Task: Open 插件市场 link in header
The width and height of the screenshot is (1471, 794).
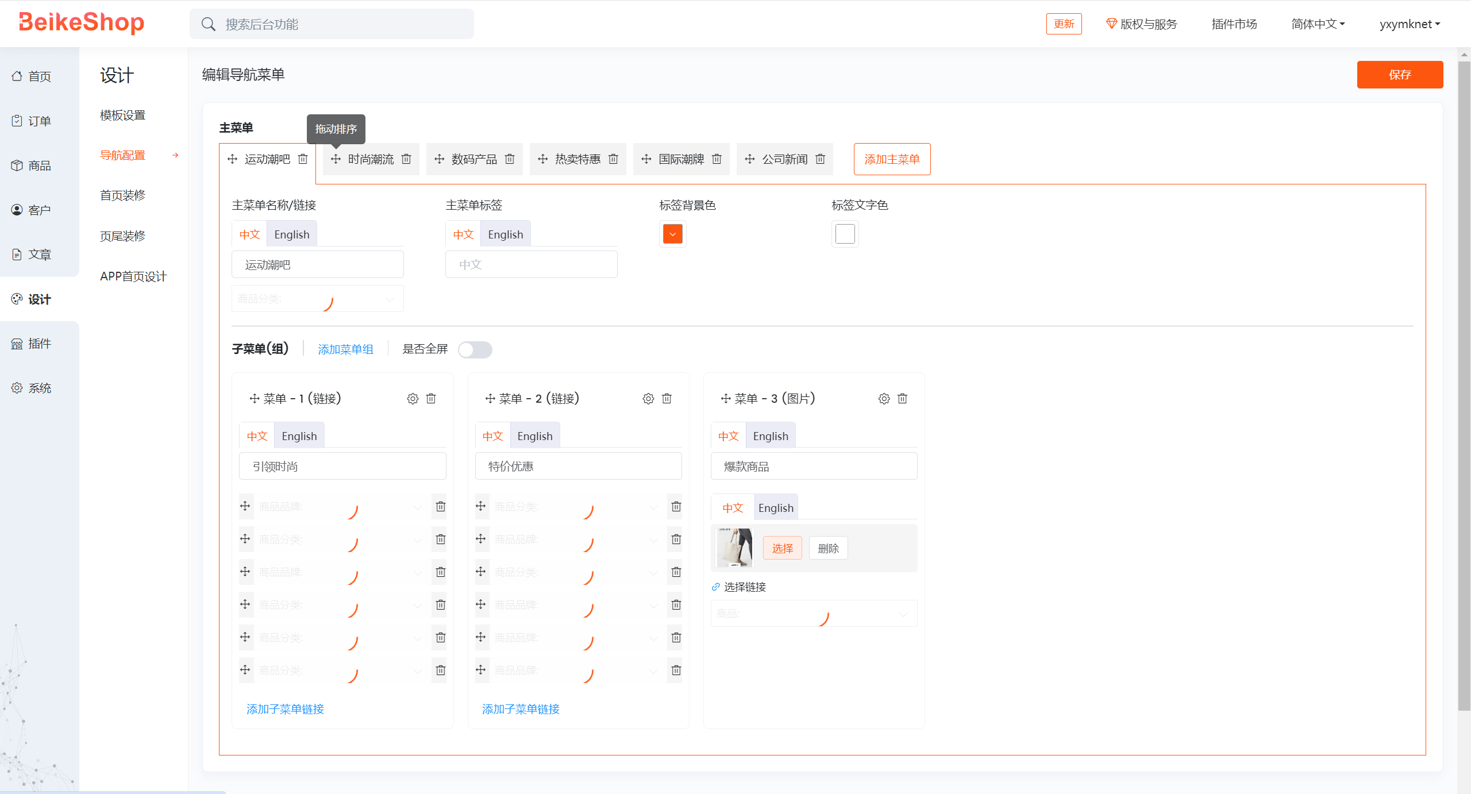Action: (1234, 24)
